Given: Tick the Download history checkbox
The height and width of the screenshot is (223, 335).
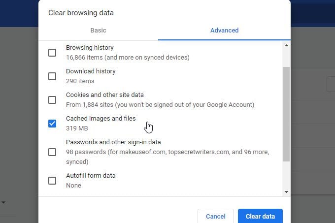Looking at the screenshot, I should point(52,76).
